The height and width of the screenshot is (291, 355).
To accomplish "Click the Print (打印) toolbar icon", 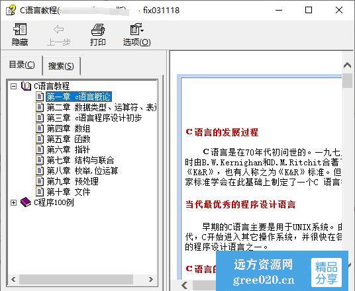I will click(x=98, y=29).
